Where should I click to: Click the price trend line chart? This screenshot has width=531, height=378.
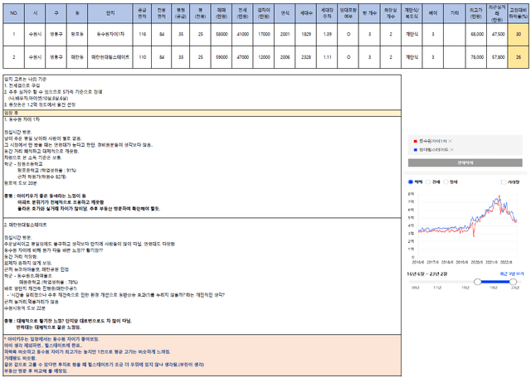(465, 225)
